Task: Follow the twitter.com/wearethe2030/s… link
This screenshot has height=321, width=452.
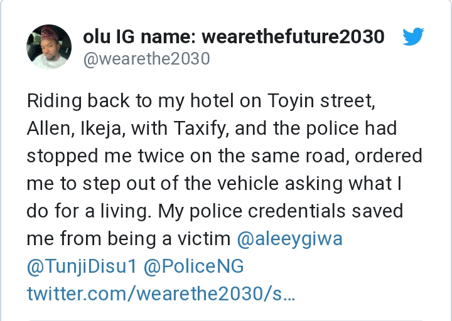Action: point(161,293)
